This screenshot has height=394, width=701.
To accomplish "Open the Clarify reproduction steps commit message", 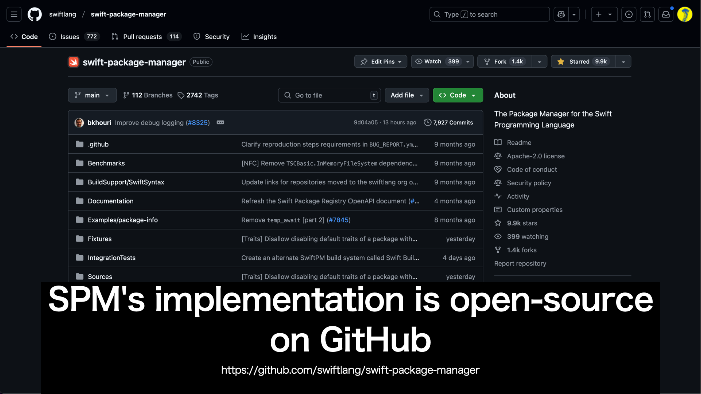I will tap(329, 144).
